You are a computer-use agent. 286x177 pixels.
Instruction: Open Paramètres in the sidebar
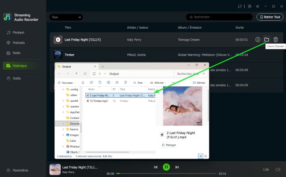(18, 170)
